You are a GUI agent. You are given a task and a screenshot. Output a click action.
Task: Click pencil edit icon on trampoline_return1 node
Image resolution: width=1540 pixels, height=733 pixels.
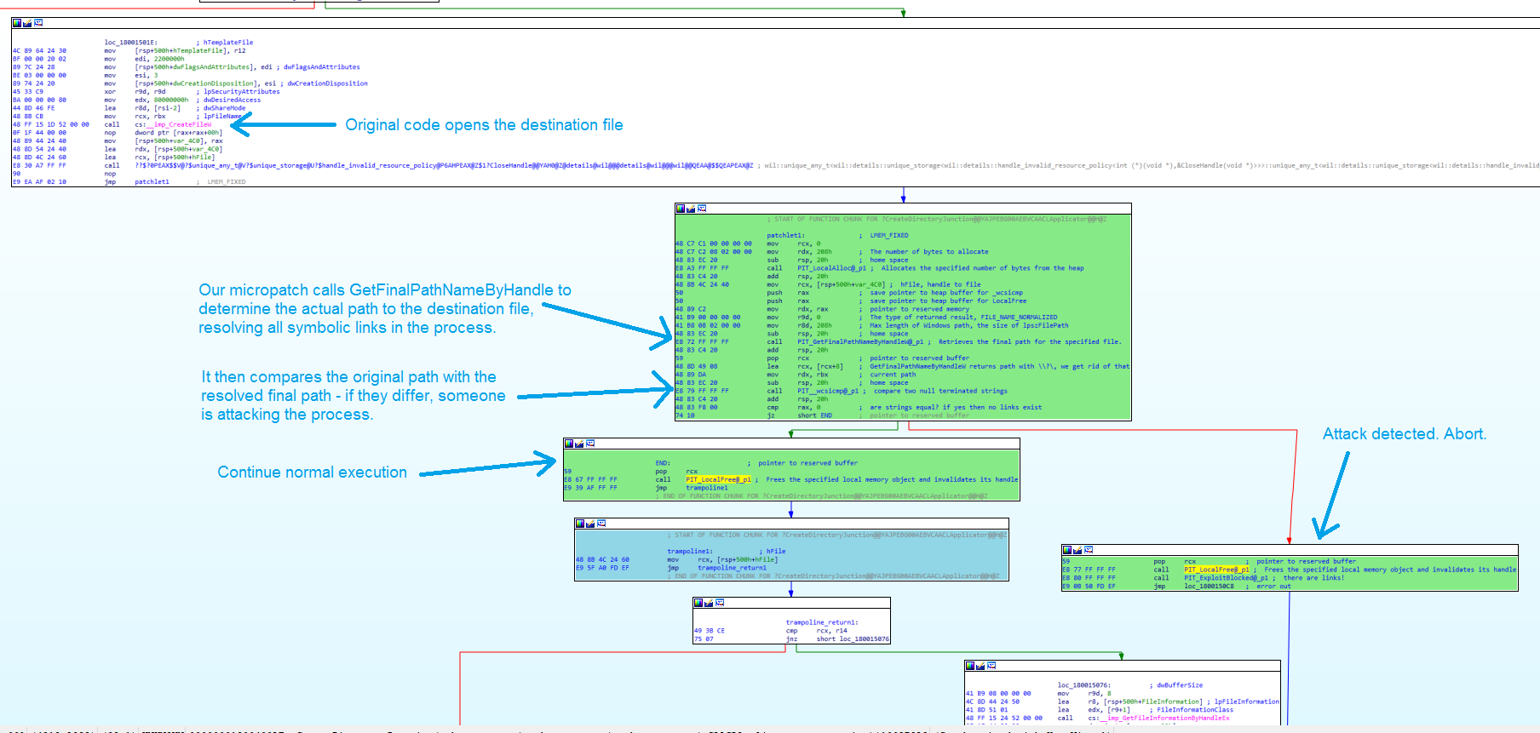coord(709,603)
